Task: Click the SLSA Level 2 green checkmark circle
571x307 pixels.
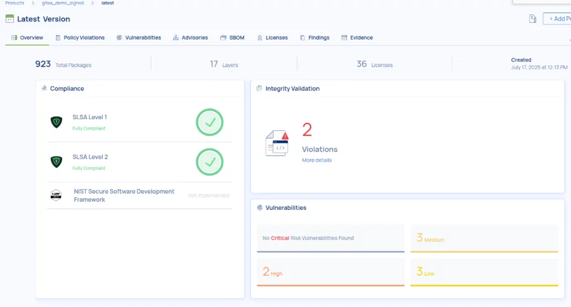Action: (210, 162)
